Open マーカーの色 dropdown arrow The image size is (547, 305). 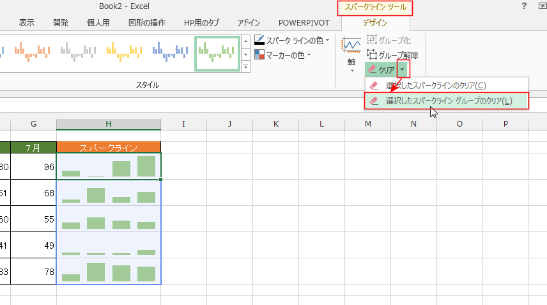point(309,55)
